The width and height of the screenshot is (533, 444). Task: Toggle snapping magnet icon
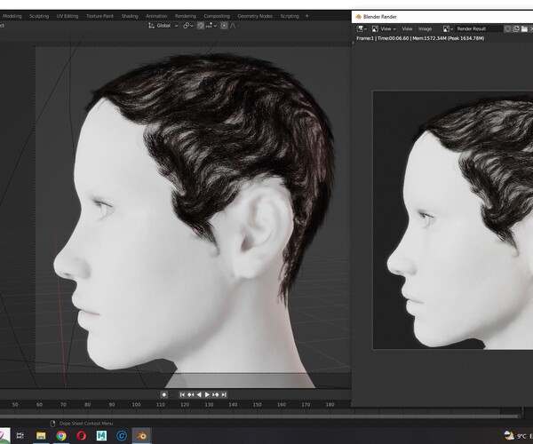pyautogui.click(x=201, y=26)
